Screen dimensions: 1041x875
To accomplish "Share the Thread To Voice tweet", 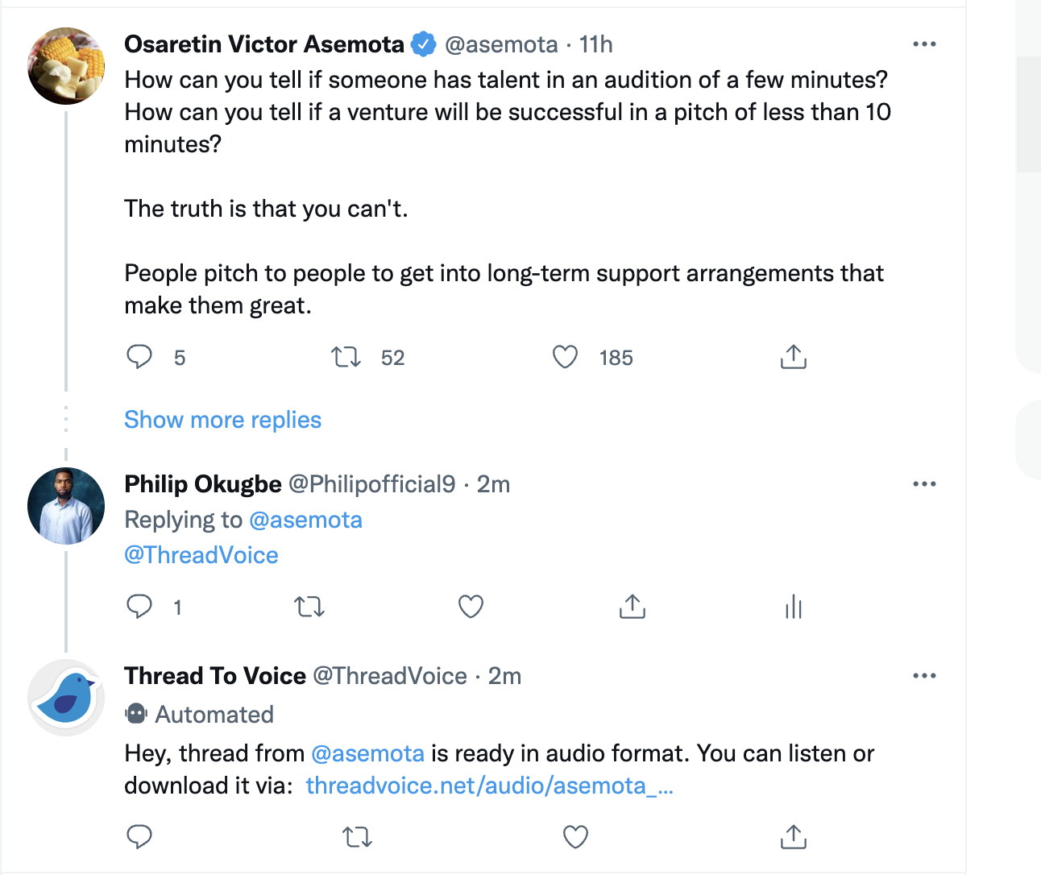I will pos(794,837).
